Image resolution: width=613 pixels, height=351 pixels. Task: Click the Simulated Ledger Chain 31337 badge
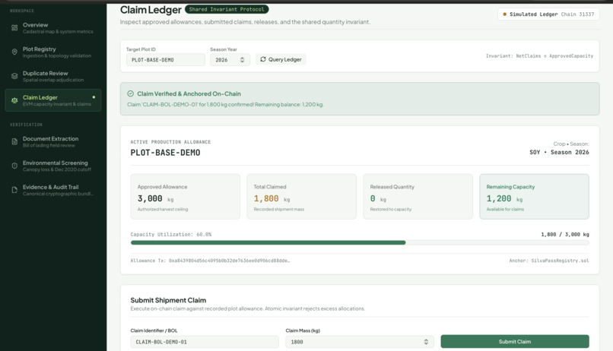coord(548,14)
